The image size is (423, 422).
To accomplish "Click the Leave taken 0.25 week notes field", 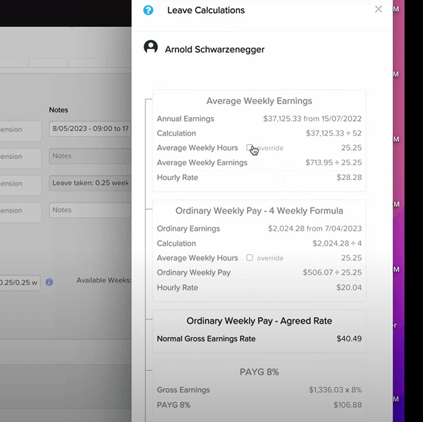I will tap(90, 184).
